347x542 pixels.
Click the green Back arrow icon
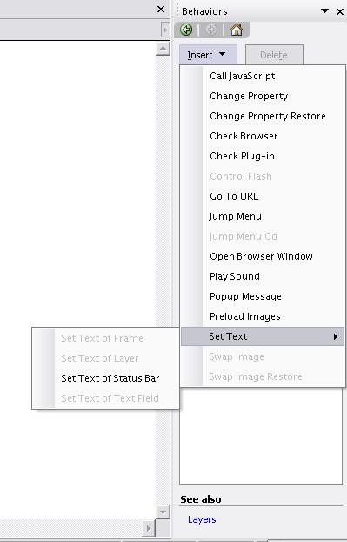pos(187,30)
